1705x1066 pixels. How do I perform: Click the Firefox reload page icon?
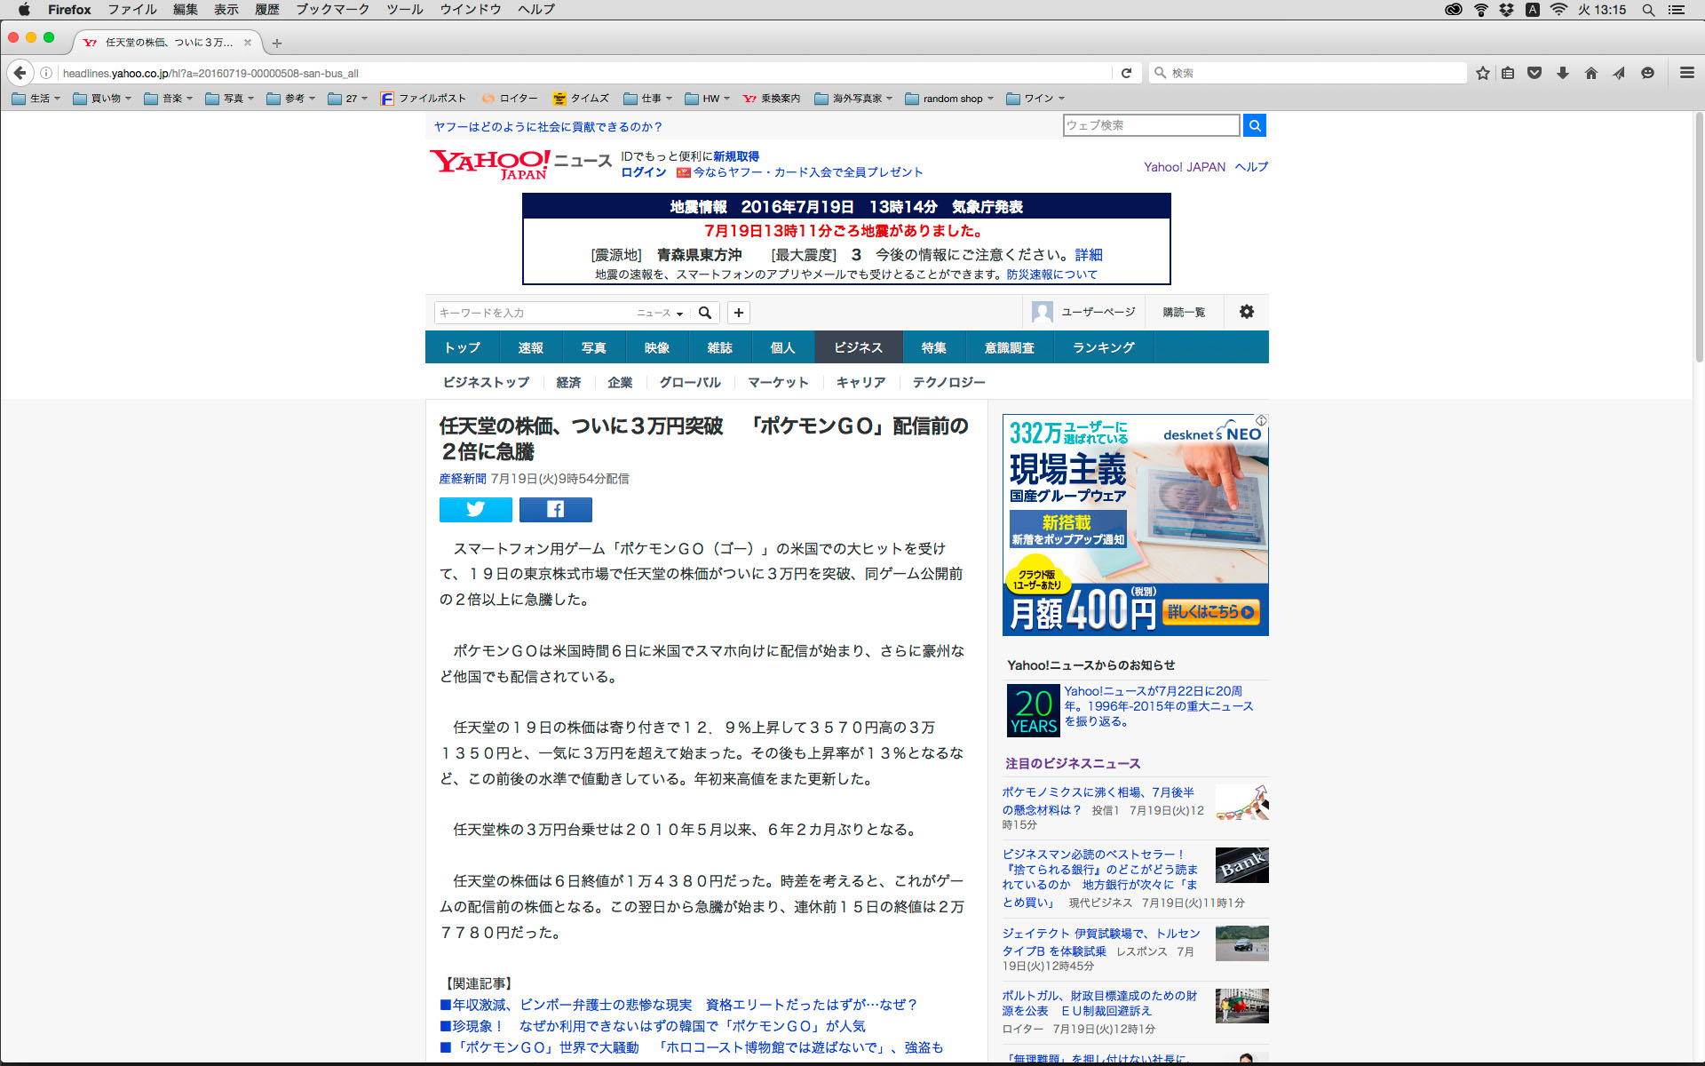click(x=1126, y=73)
